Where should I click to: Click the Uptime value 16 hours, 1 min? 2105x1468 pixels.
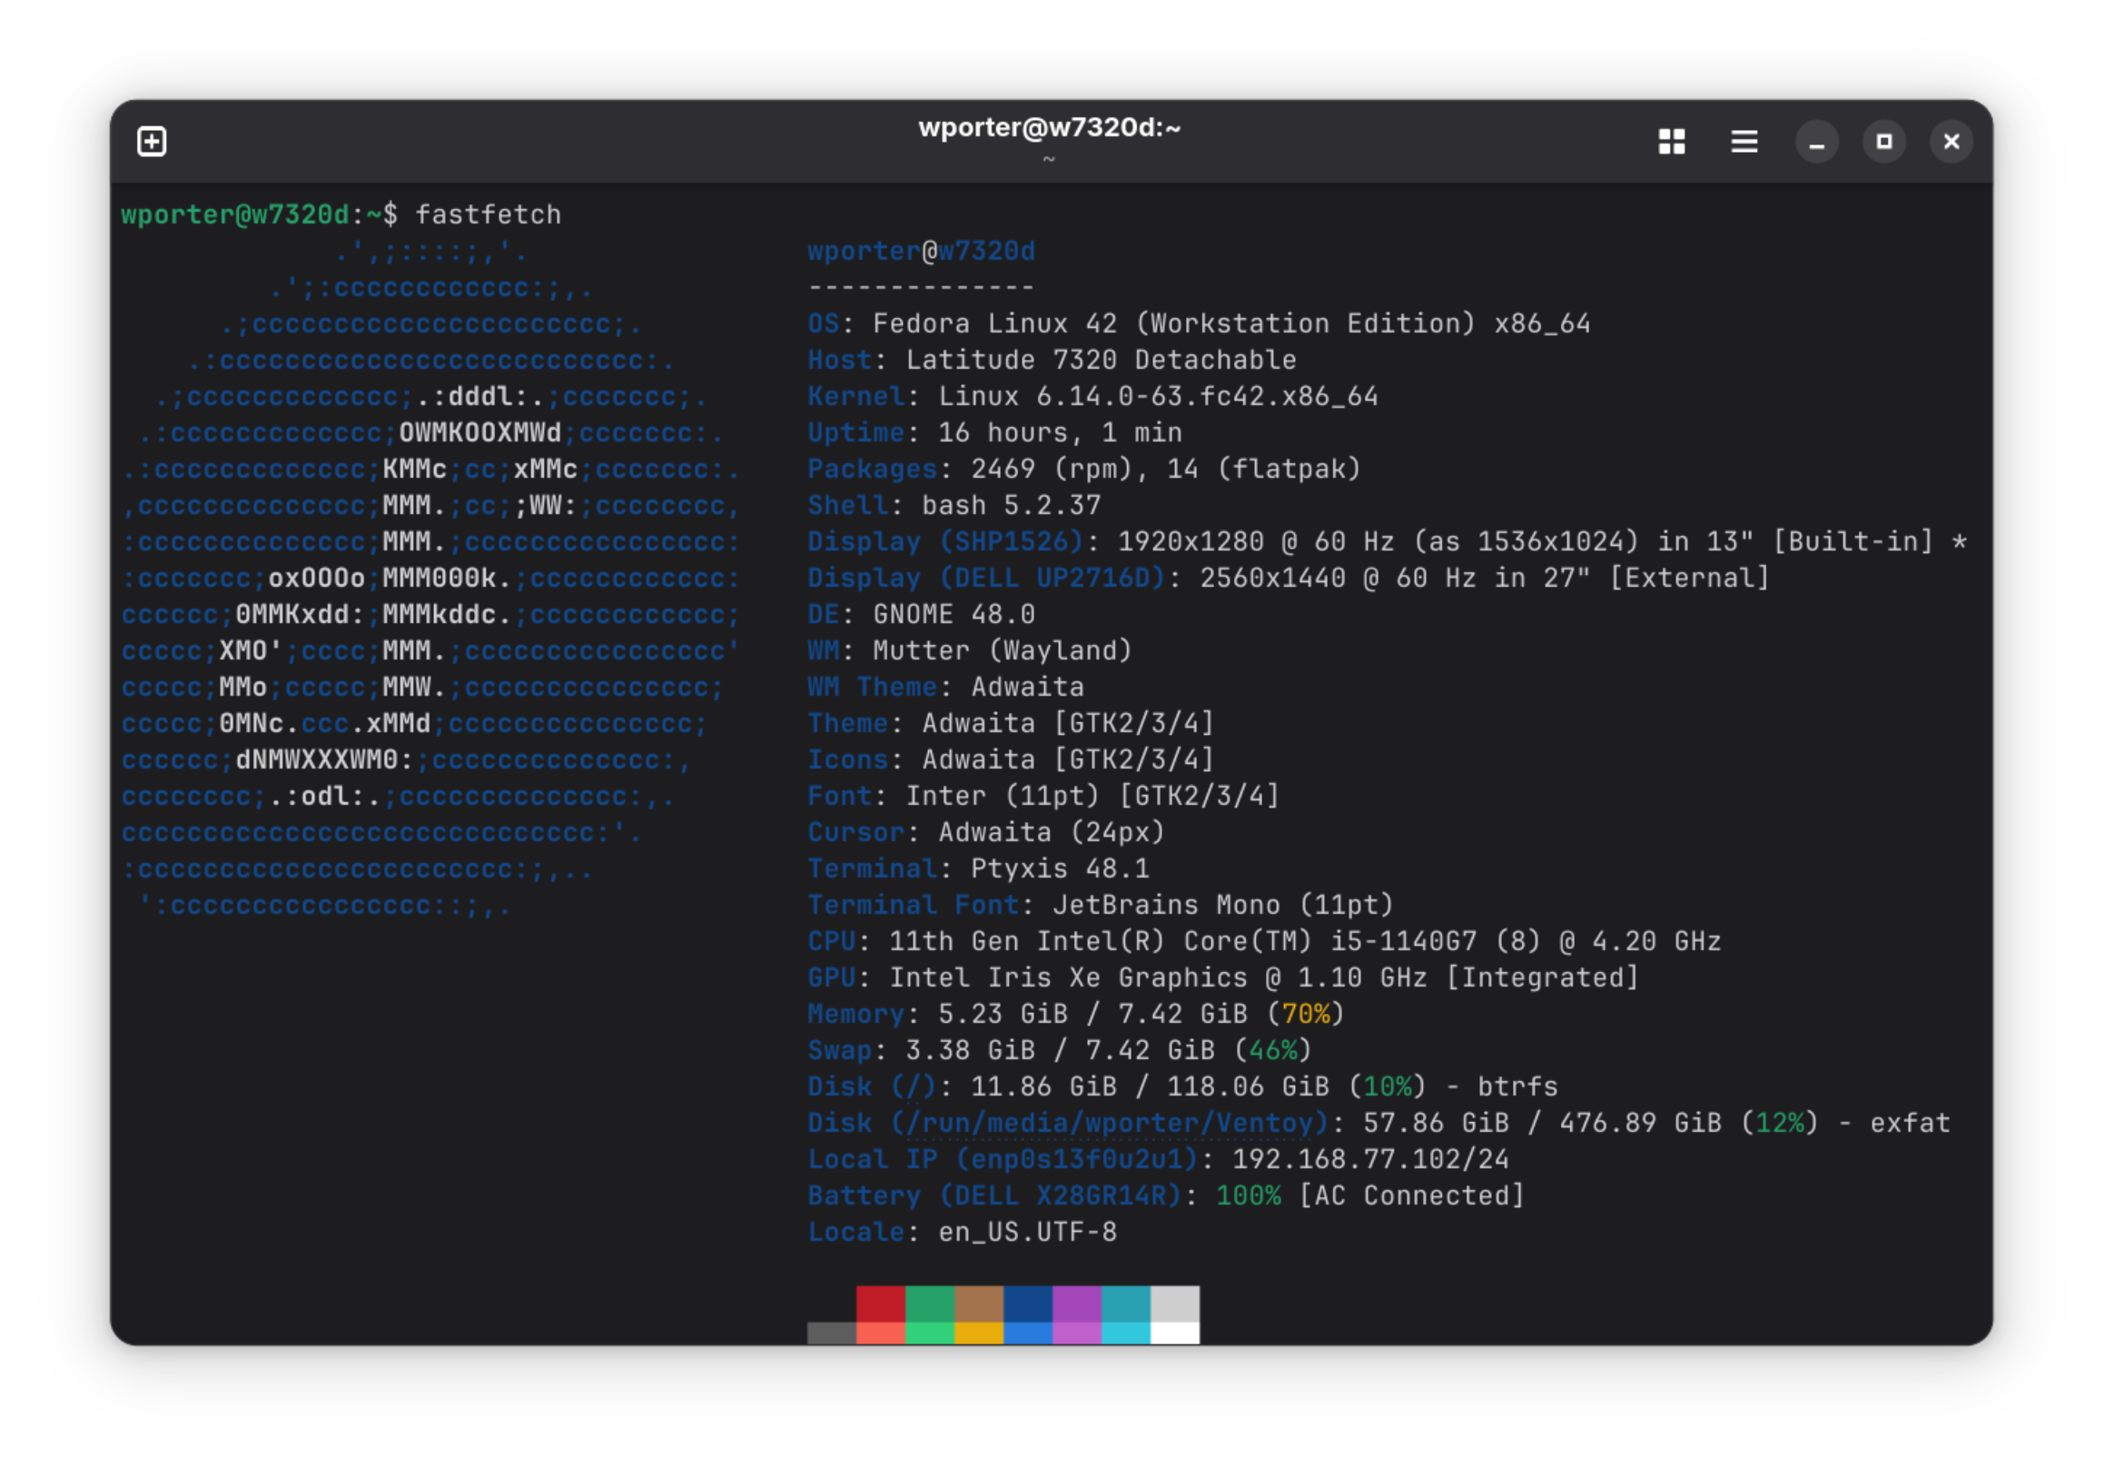[1060, 432]
